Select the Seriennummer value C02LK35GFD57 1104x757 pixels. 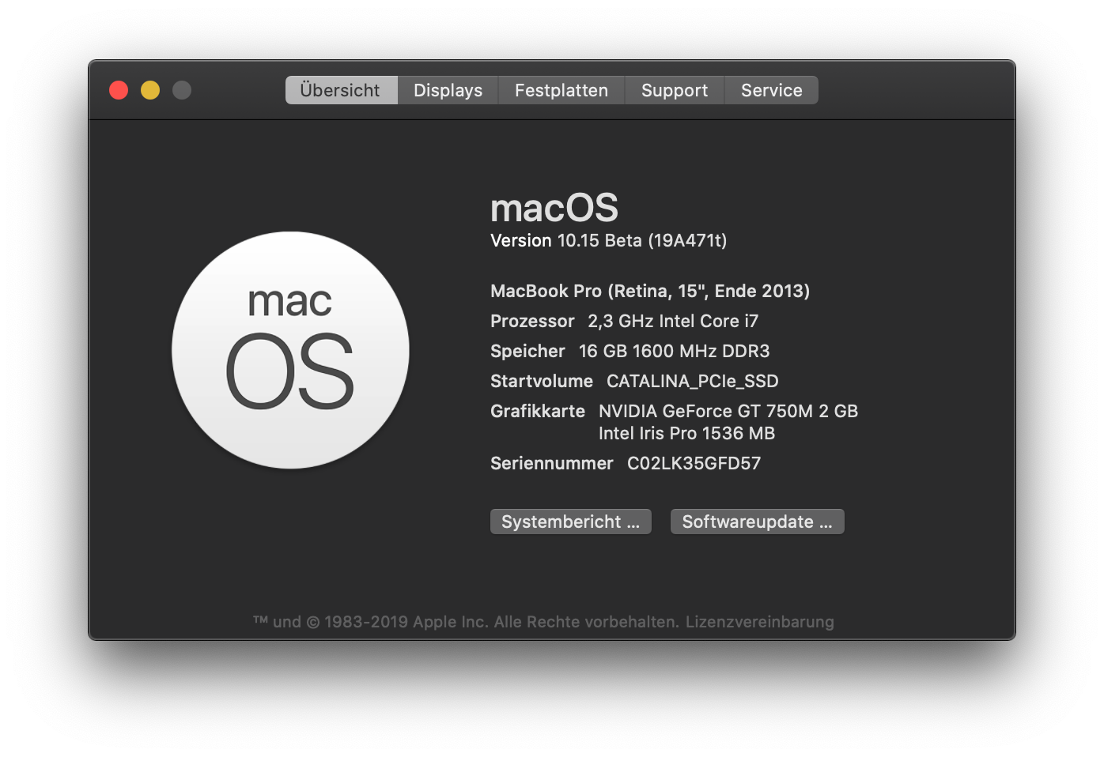point(694,463)
